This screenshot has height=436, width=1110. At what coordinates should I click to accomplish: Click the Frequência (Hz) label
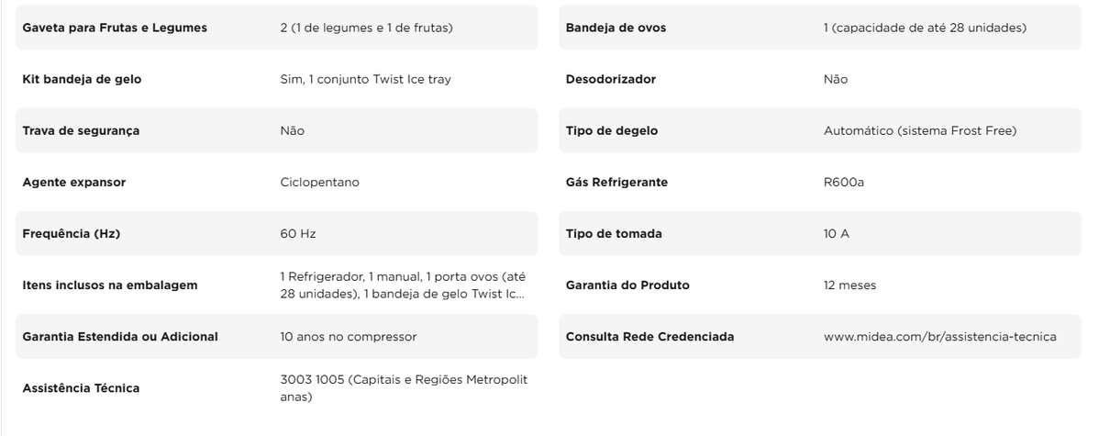coord(71,233)
